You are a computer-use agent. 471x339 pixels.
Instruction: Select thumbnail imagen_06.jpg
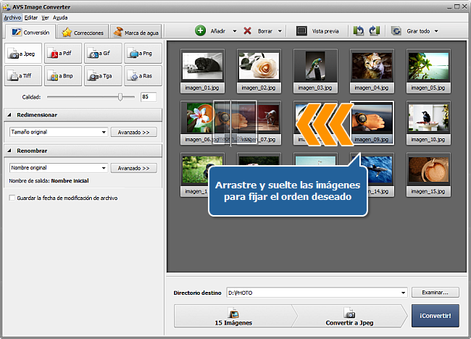pos(197,123)
